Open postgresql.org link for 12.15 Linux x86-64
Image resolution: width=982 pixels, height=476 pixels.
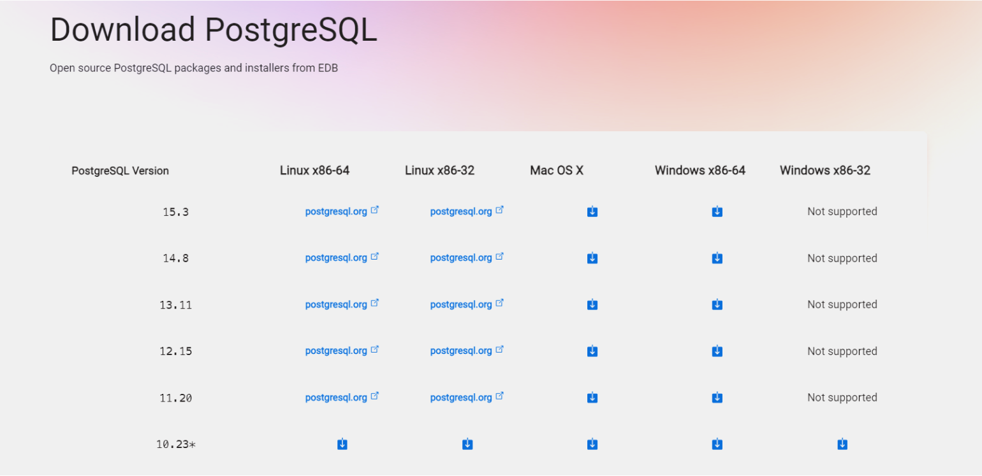(x=342, y=351)
